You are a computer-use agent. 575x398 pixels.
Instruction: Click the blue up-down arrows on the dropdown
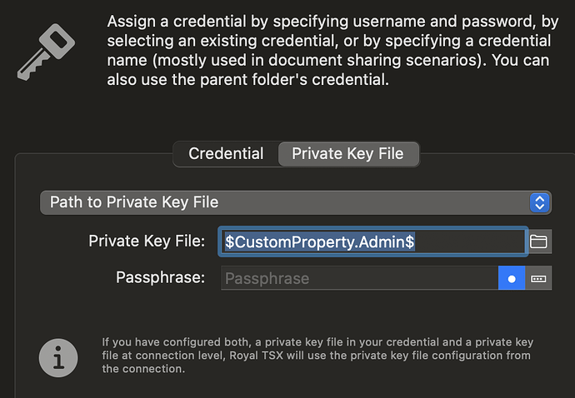(x=539, y=202)
